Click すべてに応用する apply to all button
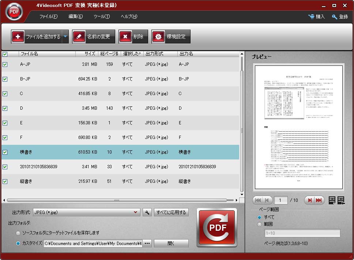This screenshot has height=260, width=354. point(171,212)
